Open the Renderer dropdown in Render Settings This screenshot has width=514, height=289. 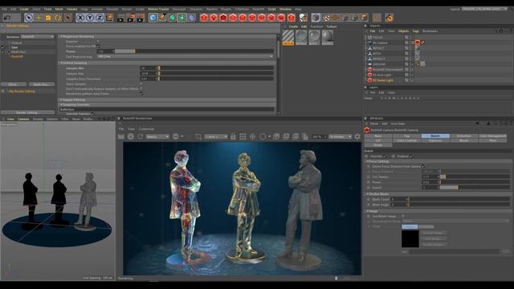tap(38, 37)
